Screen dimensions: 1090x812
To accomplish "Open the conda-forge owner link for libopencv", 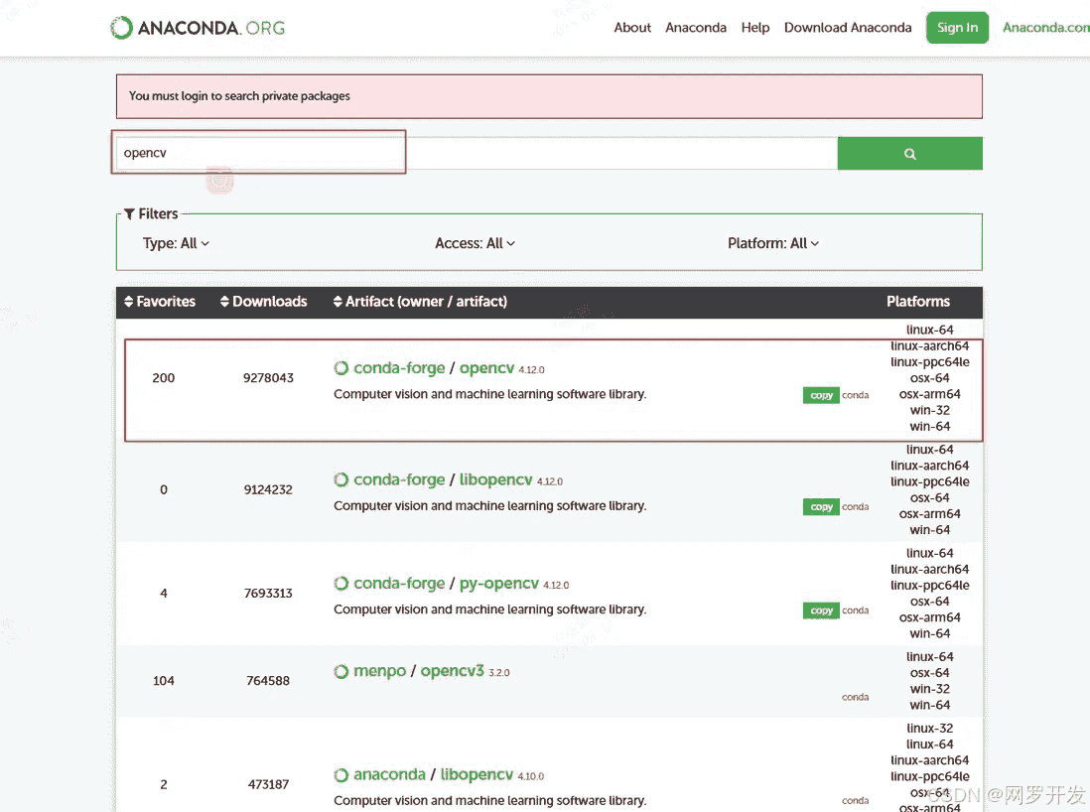I will (x=399, y=479).
